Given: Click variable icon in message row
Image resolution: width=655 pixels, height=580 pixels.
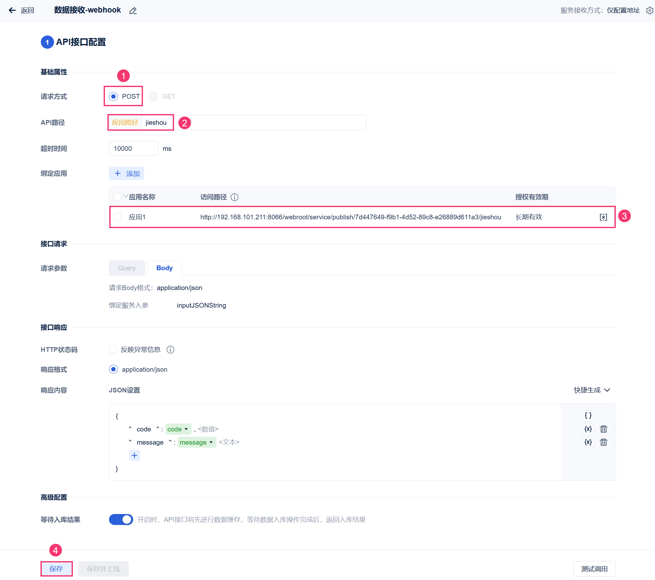Looking at the screenshot, I should pyautogui.click(x=588, y=442).
